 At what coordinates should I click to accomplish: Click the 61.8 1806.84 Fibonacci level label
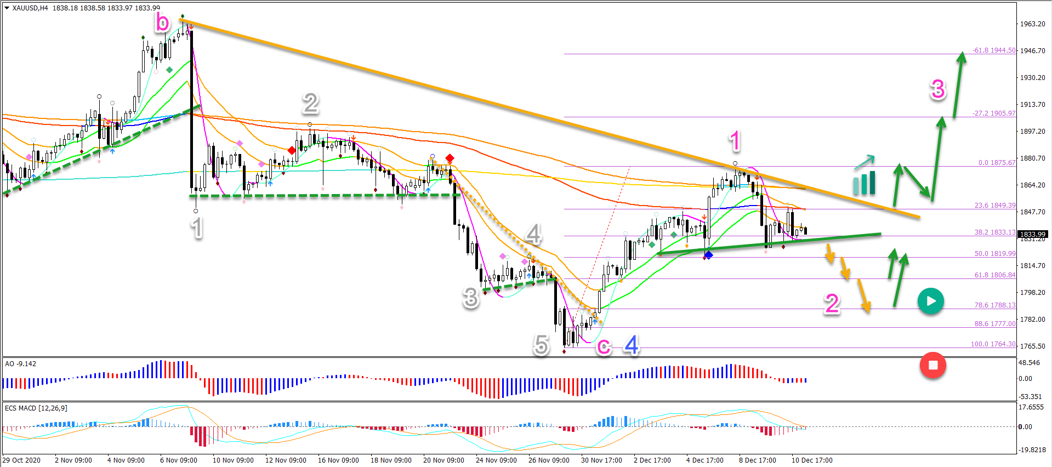coord(995,275)
